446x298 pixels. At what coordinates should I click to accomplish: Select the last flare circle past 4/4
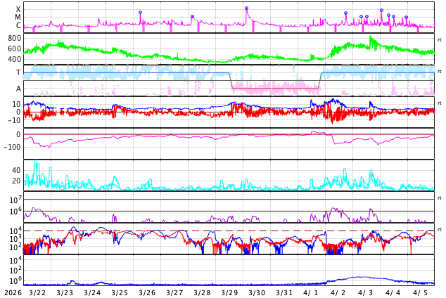click(x=406, y=18)
